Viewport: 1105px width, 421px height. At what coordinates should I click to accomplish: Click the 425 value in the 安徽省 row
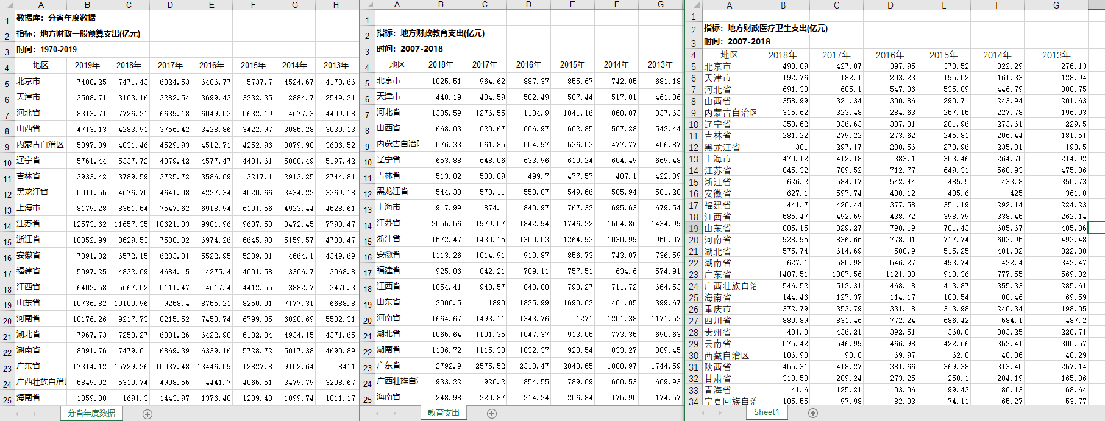tap(997, 193)
